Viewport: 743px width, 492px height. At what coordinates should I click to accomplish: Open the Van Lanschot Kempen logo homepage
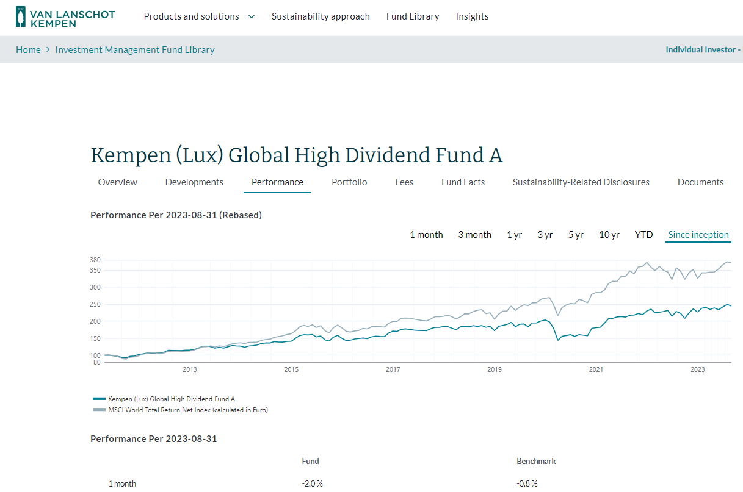coord(65,17)
